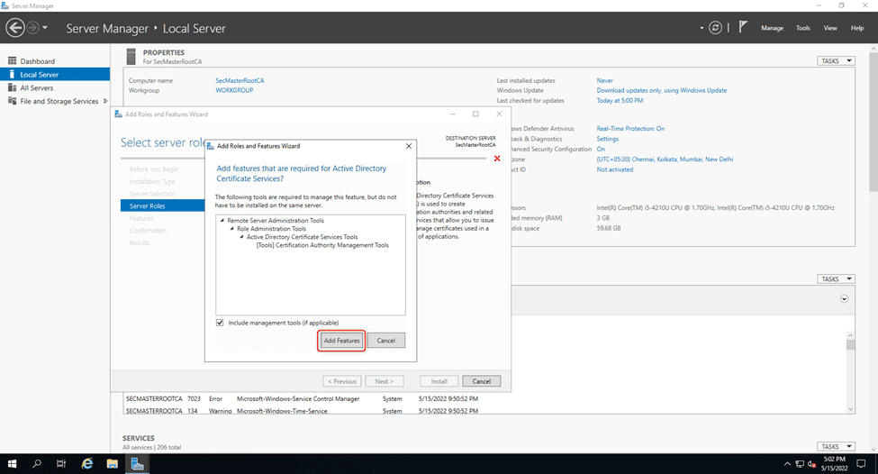Viewport: 878px width, 474px height.
Task: Click the File and Storage Services icon
Action: click(x=12, y=102)
